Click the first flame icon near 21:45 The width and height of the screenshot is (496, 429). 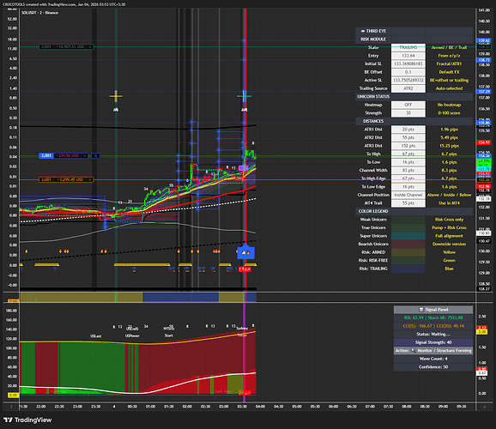[x=27, y=251]
